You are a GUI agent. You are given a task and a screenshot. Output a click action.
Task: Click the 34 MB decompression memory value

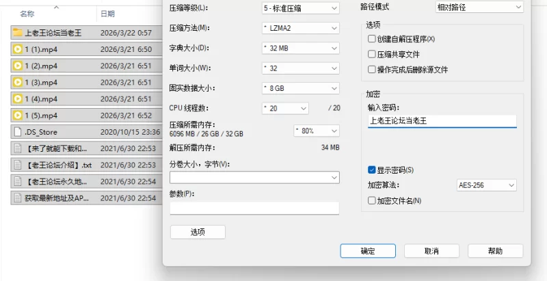[330, 148]
